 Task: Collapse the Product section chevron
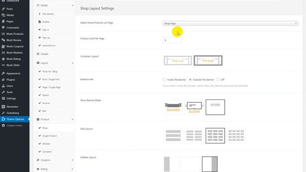(x=72, y=119)
